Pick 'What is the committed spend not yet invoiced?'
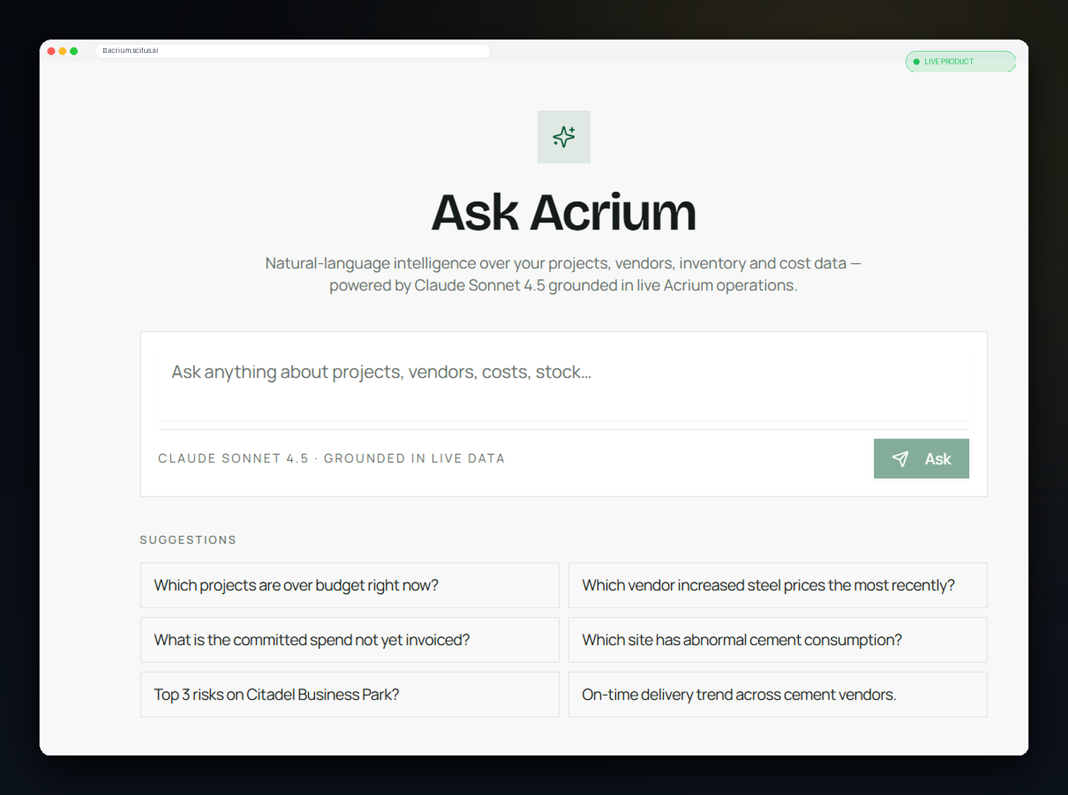 pyautogui.click(x=350, y=640)
